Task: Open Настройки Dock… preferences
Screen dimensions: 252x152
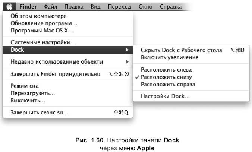Action: (165, 96)
